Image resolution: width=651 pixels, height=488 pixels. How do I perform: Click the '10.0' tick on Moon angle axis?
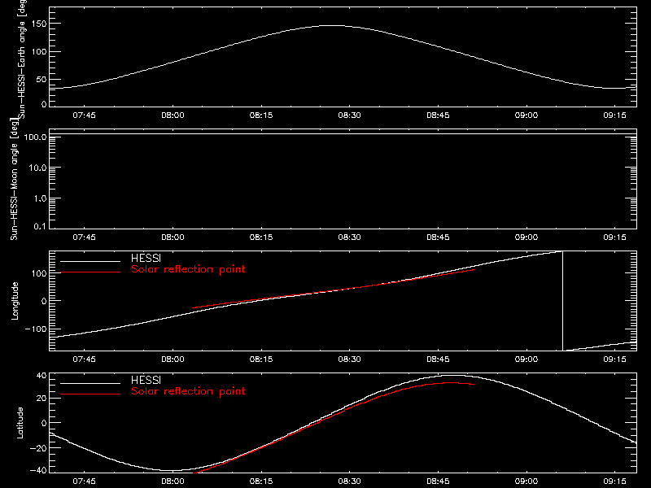pos(37,168)
